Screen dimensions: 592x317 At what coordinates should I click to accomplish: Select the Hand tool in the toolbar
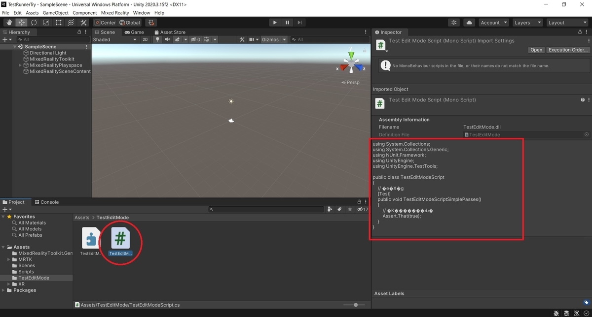[x=8, y=22]
